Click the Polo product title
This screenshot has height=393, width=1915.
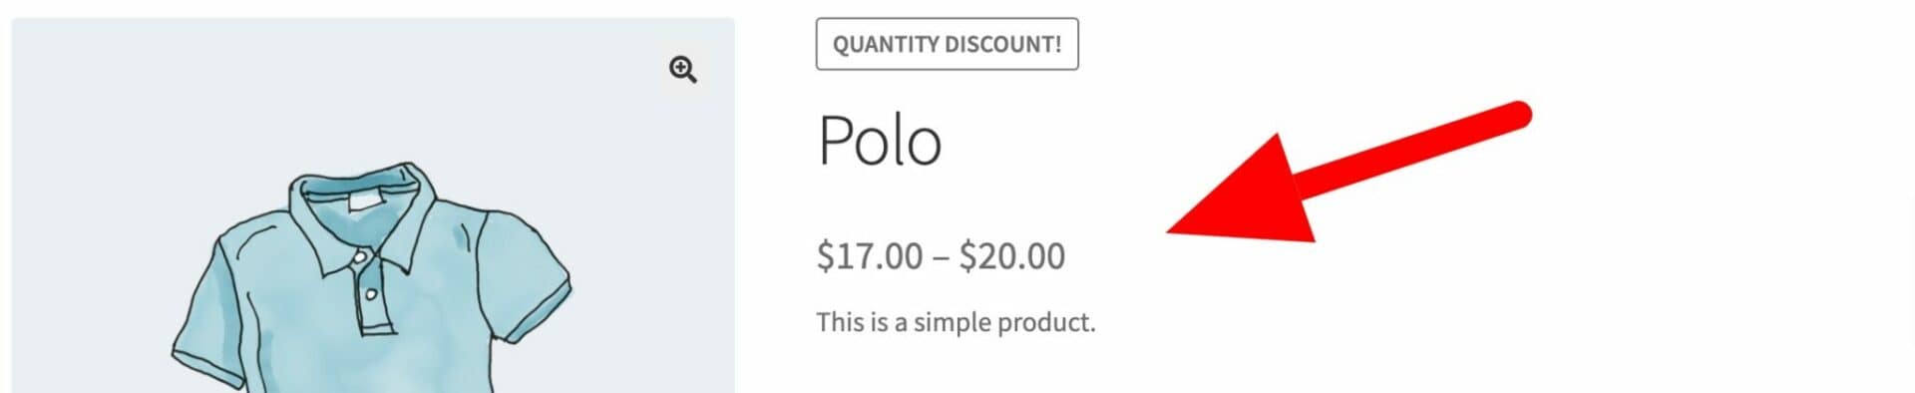[880, 141]
